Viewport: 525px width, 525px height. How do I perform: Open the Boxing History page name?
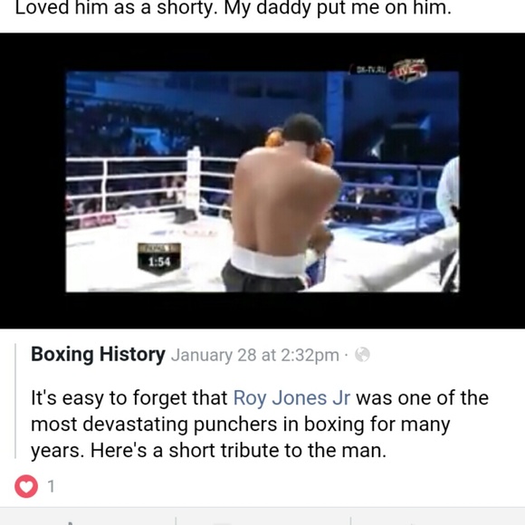98,355
